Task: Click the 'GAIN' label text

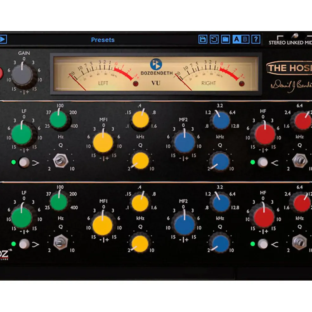Action: (x=24, y=53)
